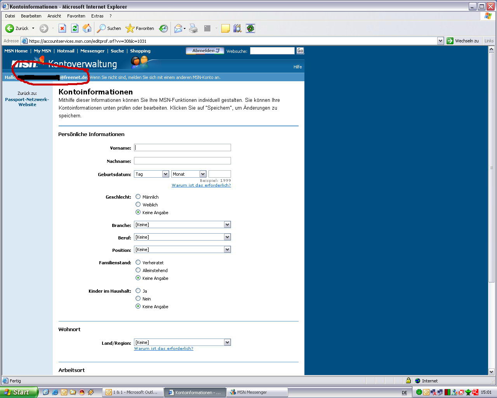The image size is (497, 398).
Task: Click into the Nachname text field
Action: coord(182,161)
